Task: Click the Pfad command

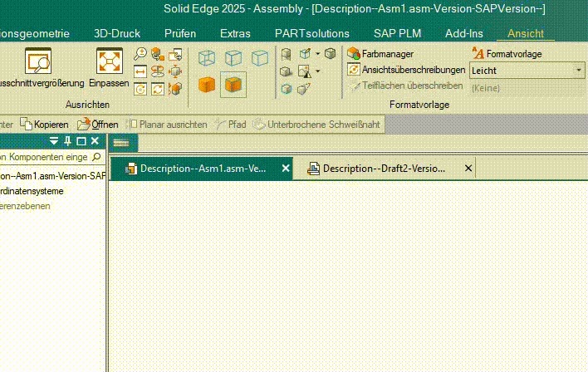Action: (231, 124)
